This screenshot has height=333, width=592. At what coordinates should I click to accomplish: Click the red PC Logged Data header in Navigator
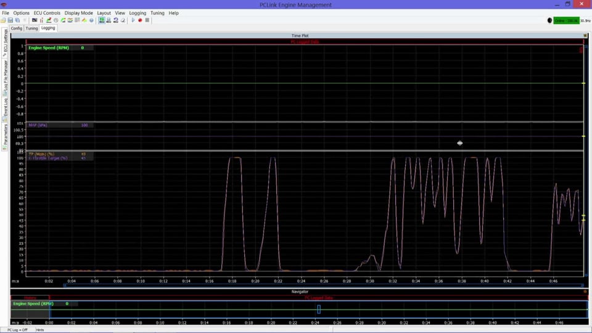point(319,298)
